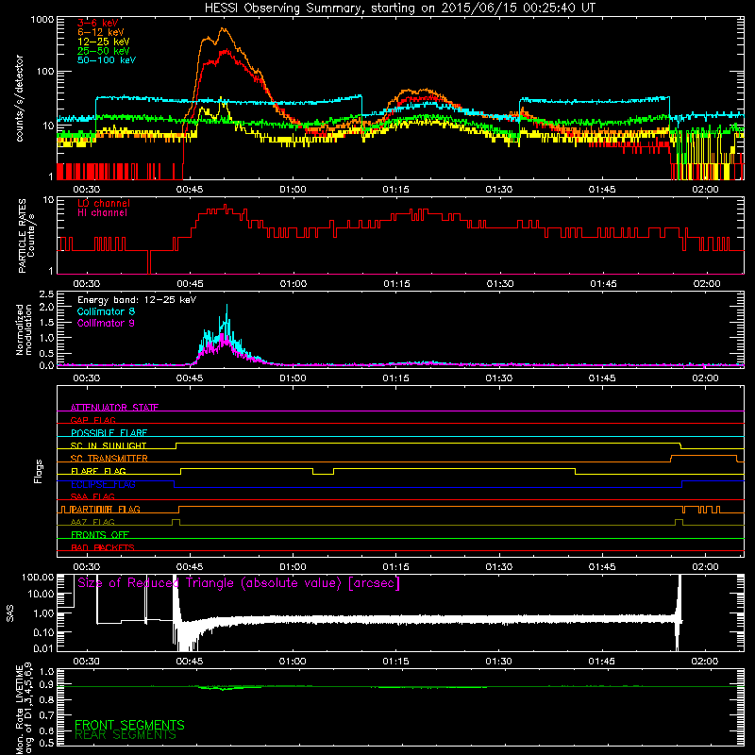Click the 'PARTICLE RATES' axis label

click(x=23, y=236)
